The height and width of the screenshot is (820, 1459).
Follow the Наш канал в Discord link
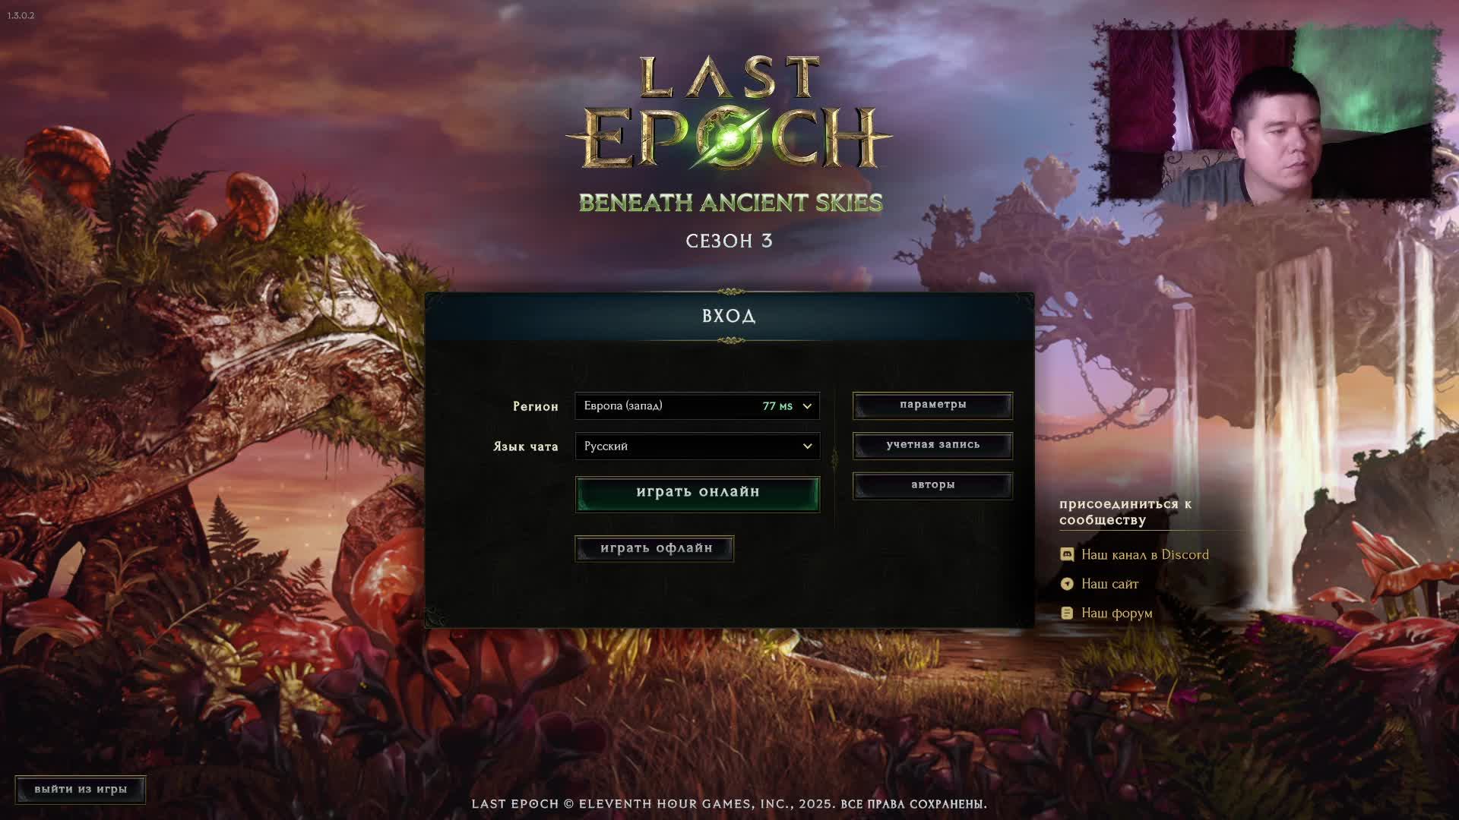point(1144,555)
